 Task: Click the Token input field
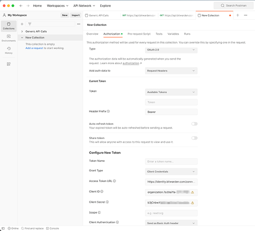[171, 102]
